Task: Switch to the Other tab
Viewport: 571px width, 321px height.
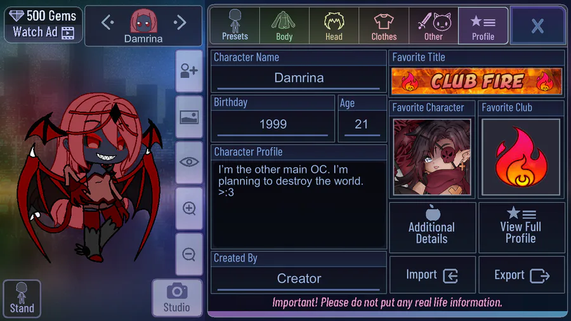Action: 433,25
